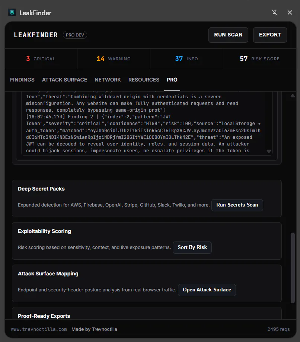
Task: Switch to the FINDINGS tab
Action: tap(22, 80)
